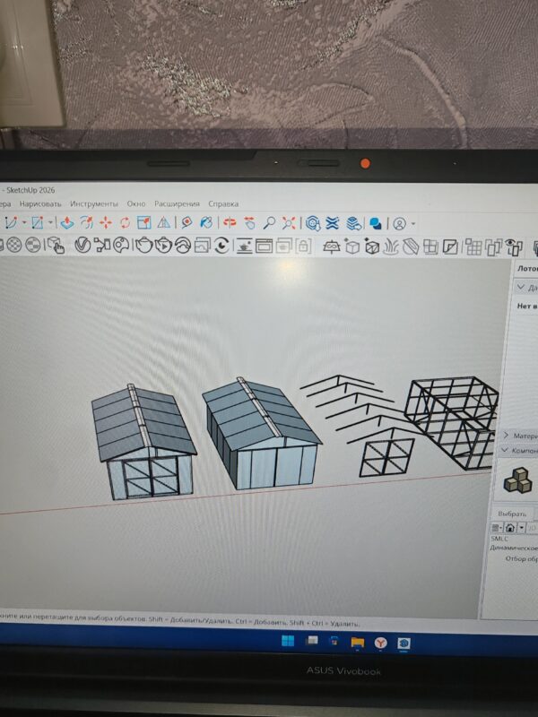Viewport: 538px width, 717px height.
Task: Open the V-Ray asset editor icon
Action: 82,246
